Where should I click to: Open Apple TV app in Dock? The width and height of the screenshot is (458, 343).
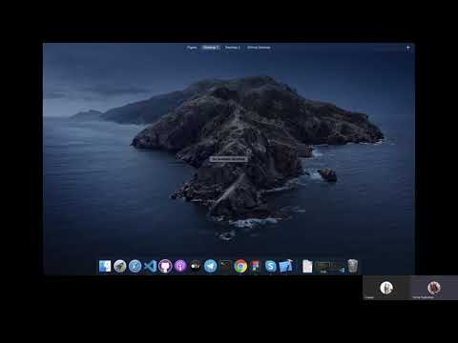[x=196, y=266]
